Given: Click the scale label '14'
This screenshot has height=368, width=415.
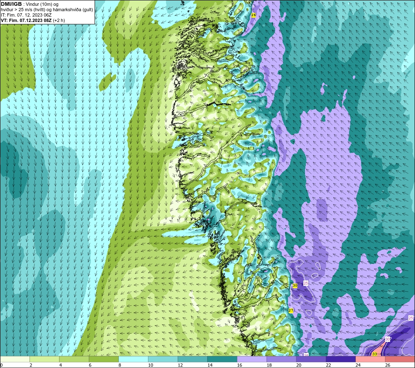Looking at the screenshot, I should 210,365.
